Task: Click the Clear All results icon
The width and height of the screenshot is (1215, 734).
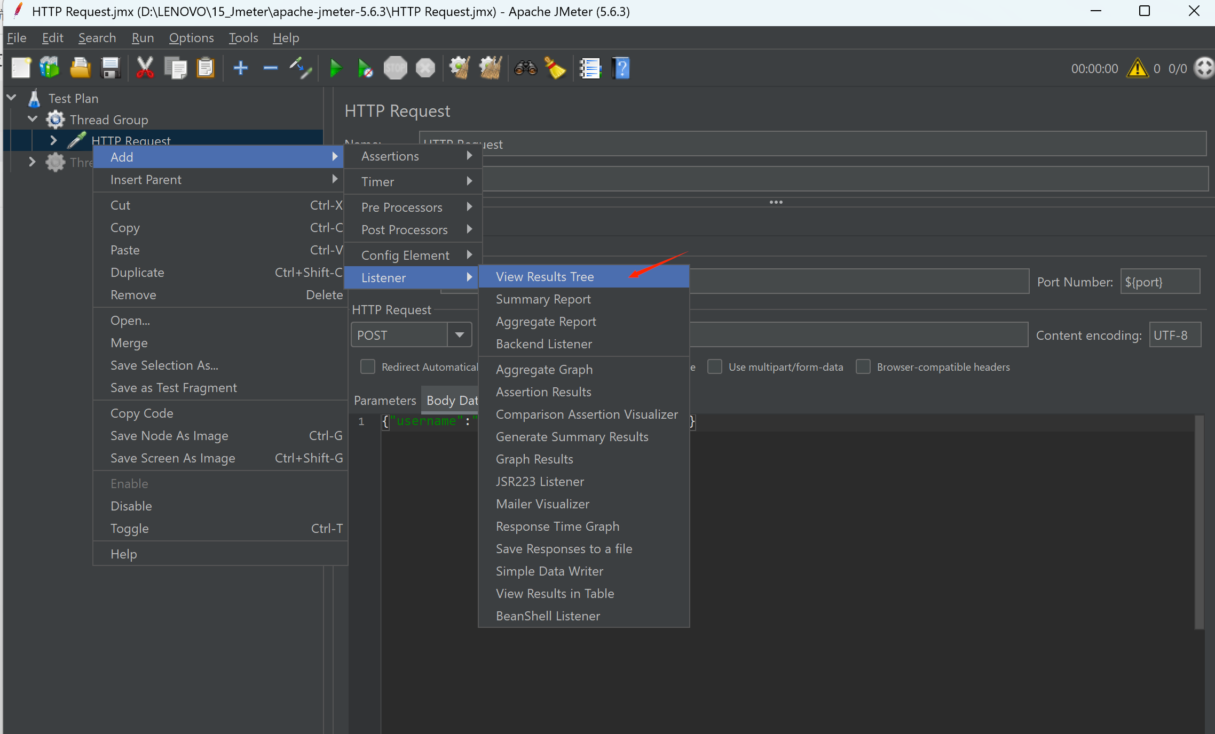Action: pyautogui.click(x=491, y=68)
